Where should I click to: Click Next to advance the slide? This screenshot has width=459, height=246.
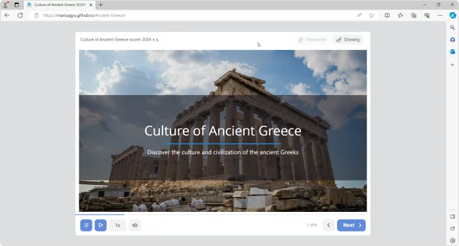tap(351, 225)
